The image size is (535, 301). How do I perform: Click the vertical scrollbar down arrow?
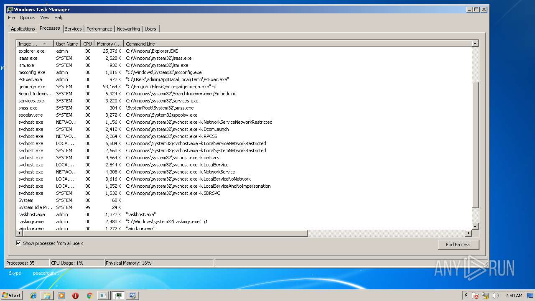coord(475,226)
